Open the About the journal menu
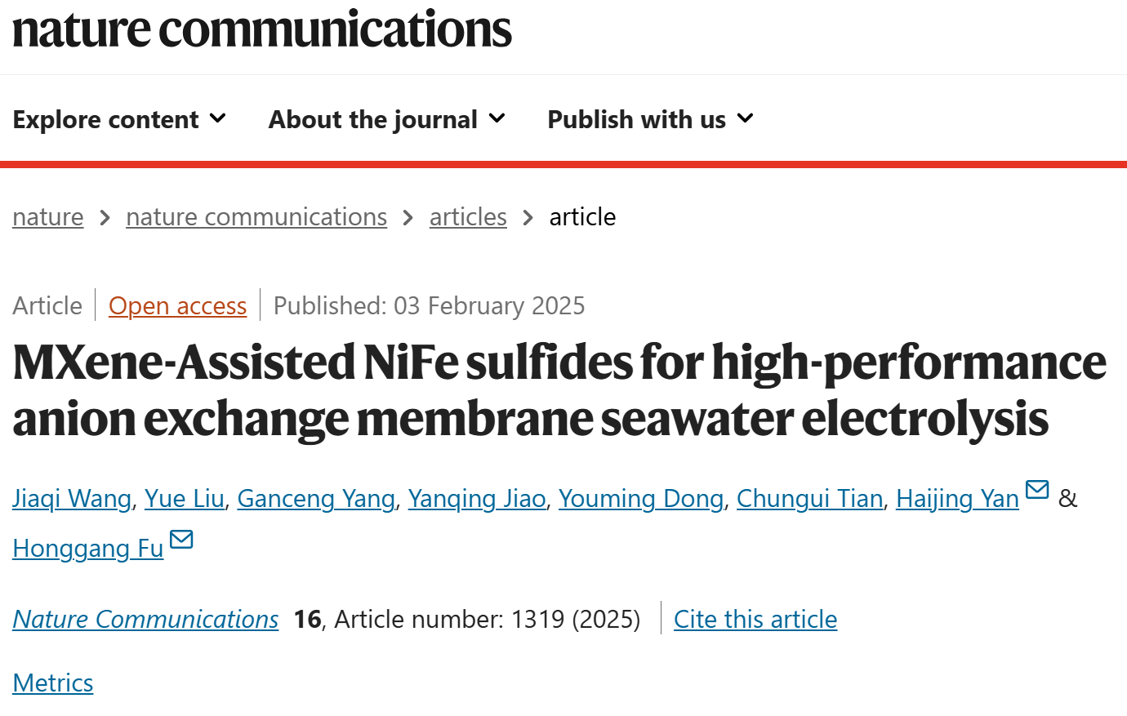1127x716 pixels. (x=387, y=119)
